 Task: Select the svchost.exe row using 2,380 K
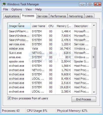50,91
